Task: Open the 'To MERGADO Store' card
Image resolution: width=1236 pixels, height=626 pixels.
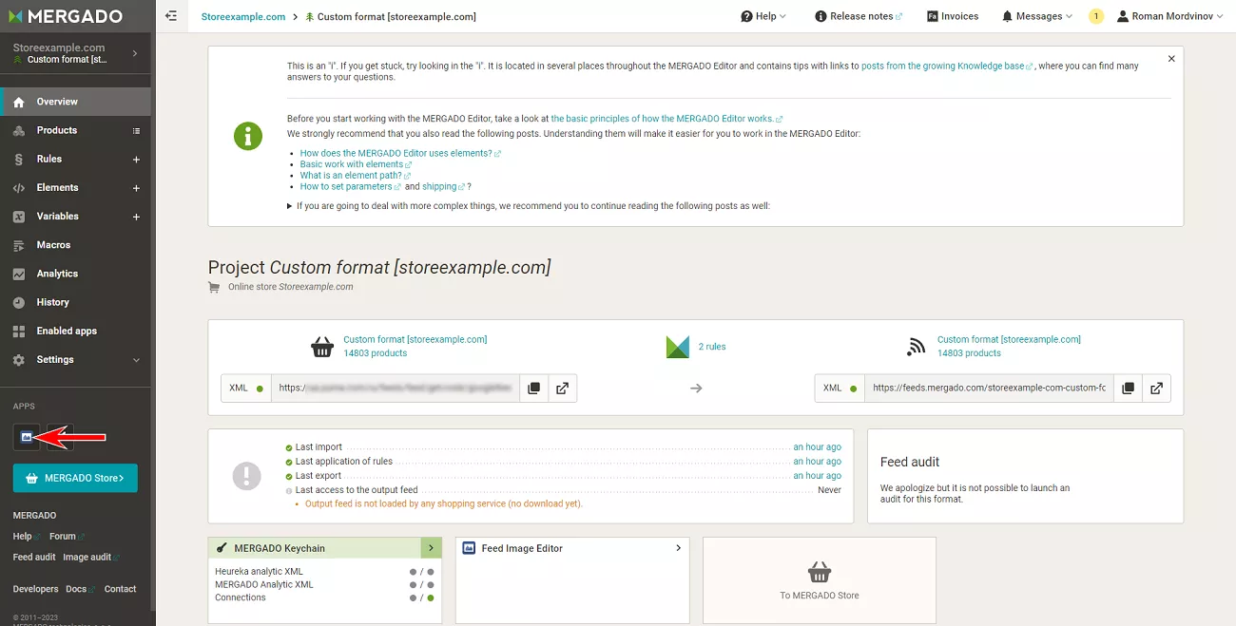Action: (x=820, y=580)
